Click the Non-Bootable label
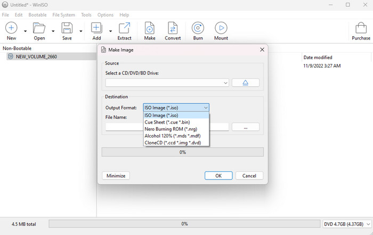The height and width of the screenshot is (235, 373). pos(17,48)
